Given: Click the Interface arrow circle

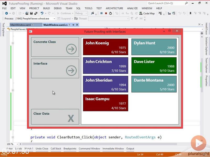Looking at the screenshot, I should (71, 70).
